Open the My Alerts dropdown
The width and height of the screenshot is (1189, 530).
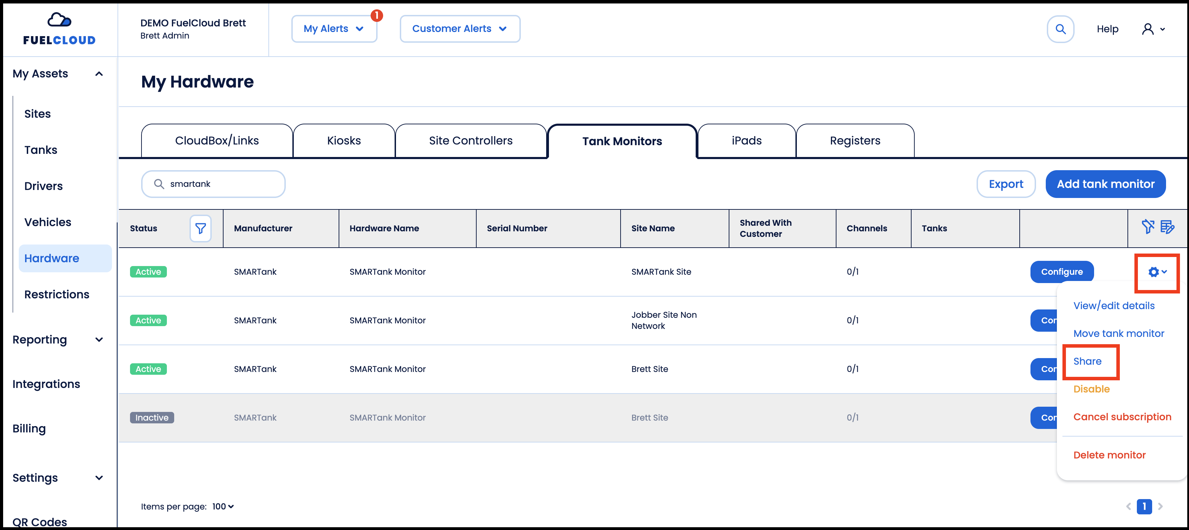point(334,28)
